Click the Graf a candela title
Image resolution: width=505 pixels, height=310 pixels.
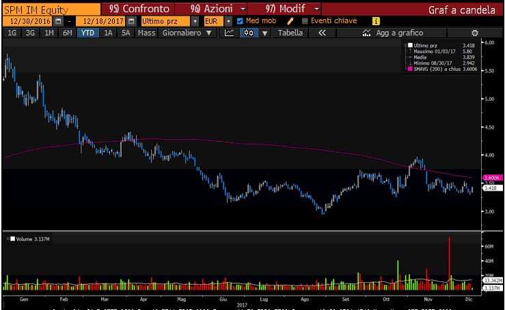tap(461, 10)
